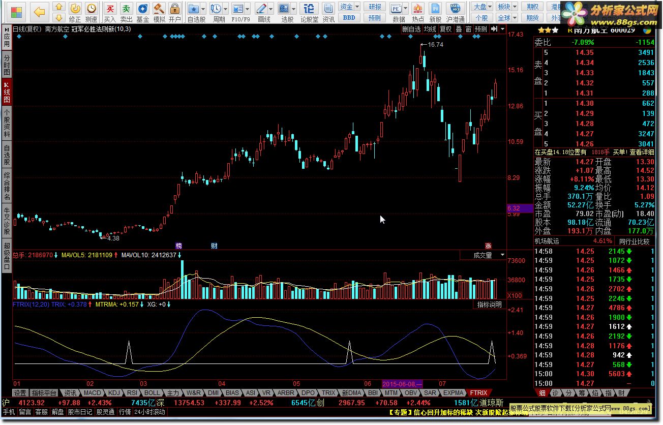Screen dimensions: 663x425
Task: Click the 股市日记 bottom tab
Action: [x=80, y=412]
